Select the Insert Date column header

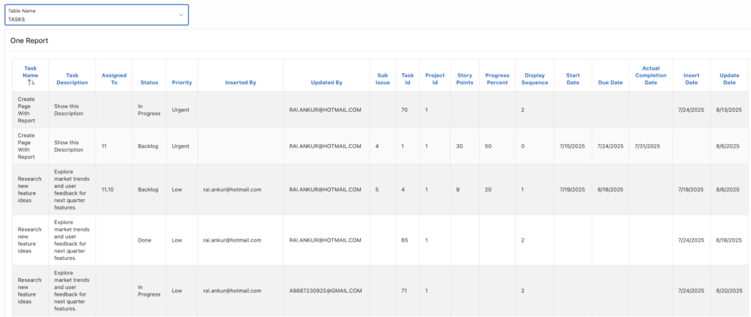click(x=691, y=79)
